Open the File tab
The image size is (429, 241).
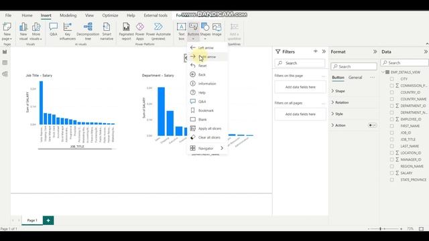8,15
